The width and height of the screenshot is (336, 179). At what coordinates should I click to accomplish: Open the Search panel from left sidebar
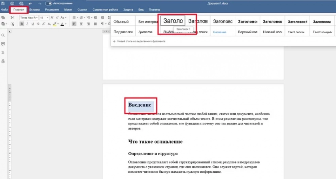tap(3, 35)
